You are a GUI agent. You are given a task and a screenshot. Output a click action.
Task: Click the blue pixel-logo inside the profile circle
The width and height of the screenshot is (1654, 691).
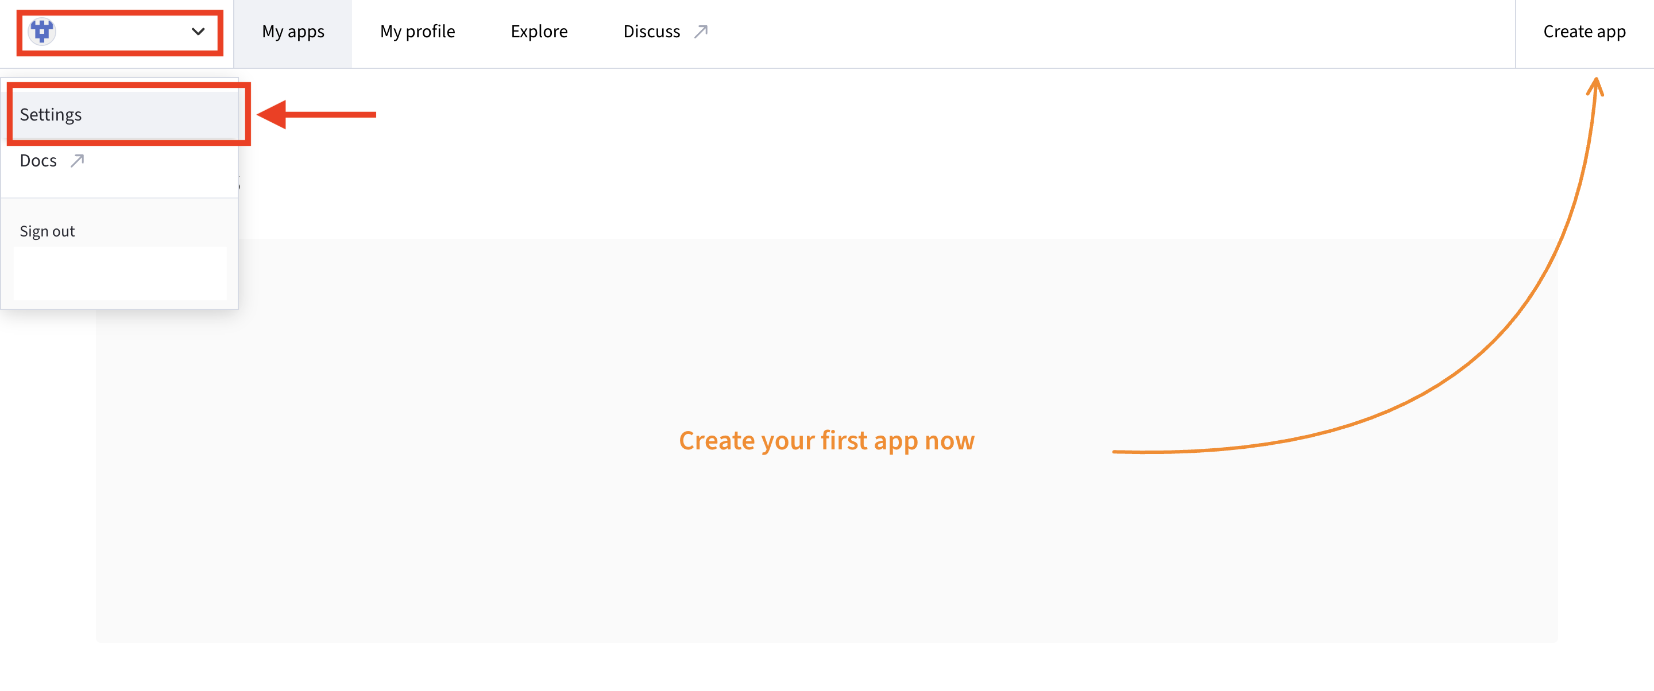(x=41, y=32)
